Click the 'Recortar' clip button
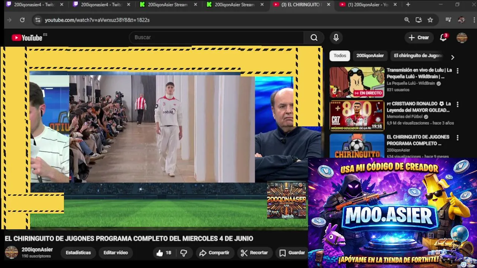This screenshot has height=268, width=477. pos(255,253)
